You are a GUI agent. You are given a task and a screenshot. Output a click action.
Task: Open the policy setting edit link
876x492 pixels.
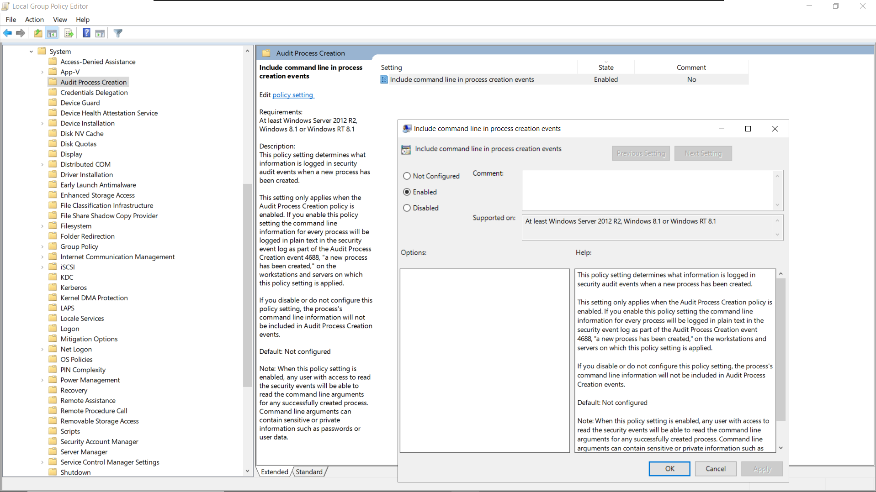pos(293,95)
